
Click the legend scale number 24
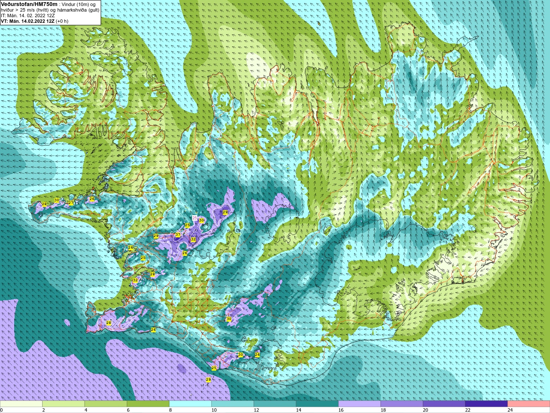point(510,410)
